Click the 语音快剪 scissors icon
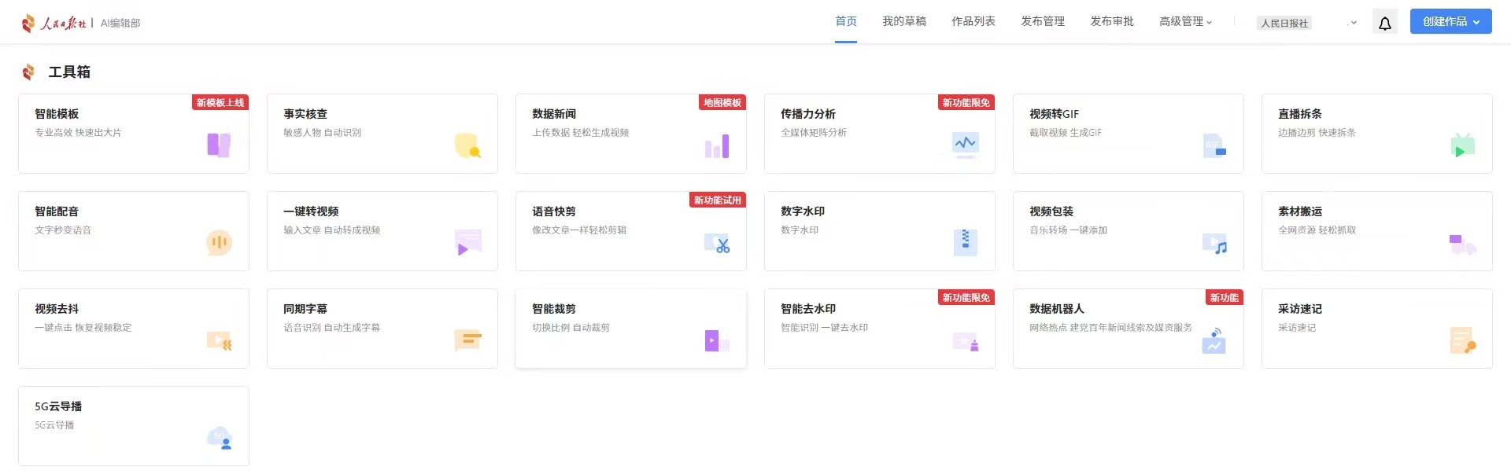Viewport: 1511px width, 474px height. click(717, 244)
